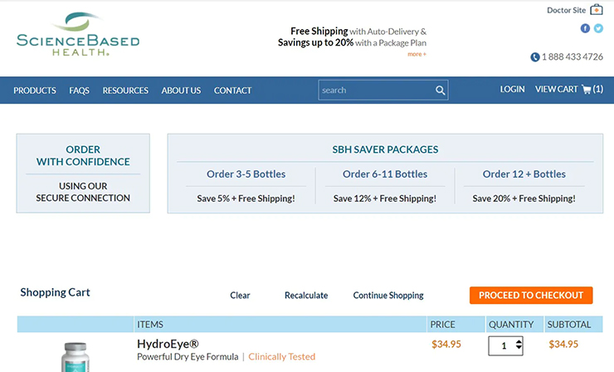Click the Facebook icon

[x=585, y=28]
